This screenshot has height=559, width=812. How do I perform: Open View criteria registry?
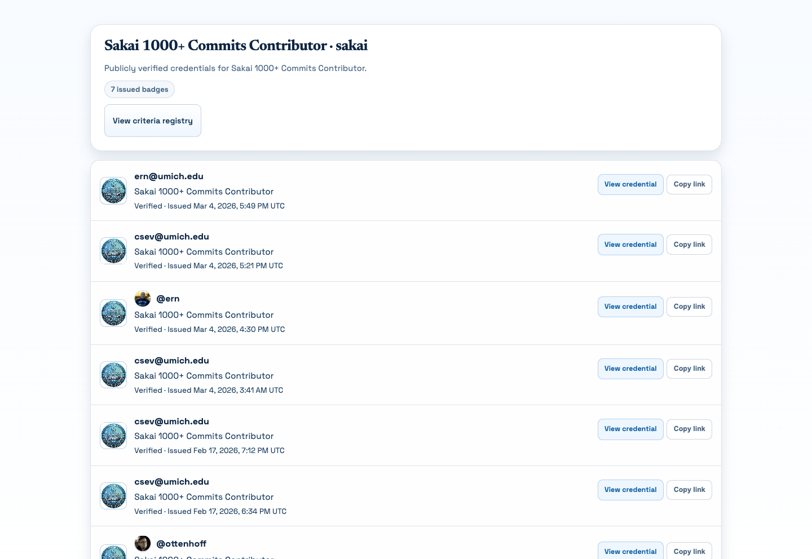coord(152,121)
